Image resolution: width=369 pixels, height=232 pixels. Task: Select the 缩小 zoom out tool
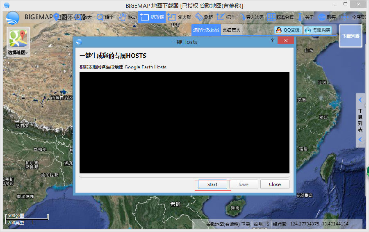coord(105,17)
